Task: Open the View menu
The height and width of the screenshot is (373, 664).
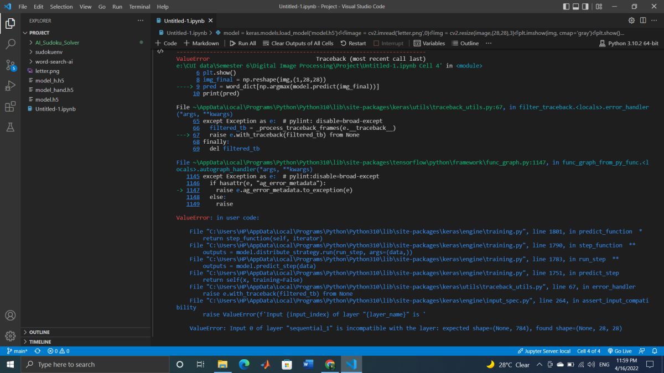Action: (x=85, y=7)
